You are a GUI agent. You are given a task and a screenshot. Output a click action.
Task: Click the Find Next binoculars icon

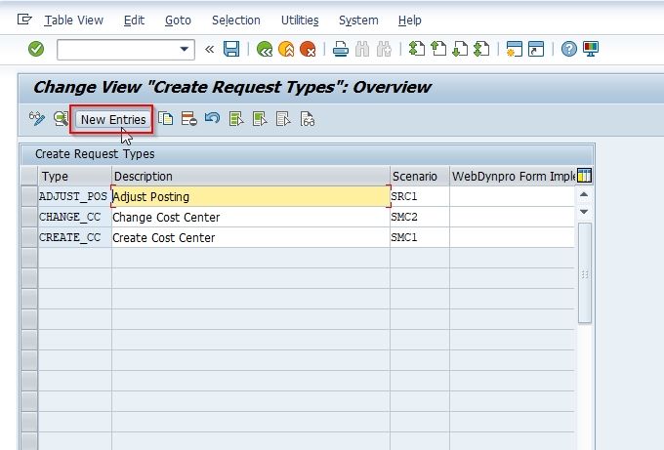tap(384, 49)
